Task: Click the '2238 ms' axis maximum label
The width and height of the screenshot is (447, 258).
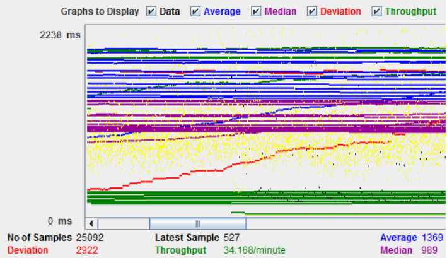Action: pyautogui.click(x=60, y=35)
